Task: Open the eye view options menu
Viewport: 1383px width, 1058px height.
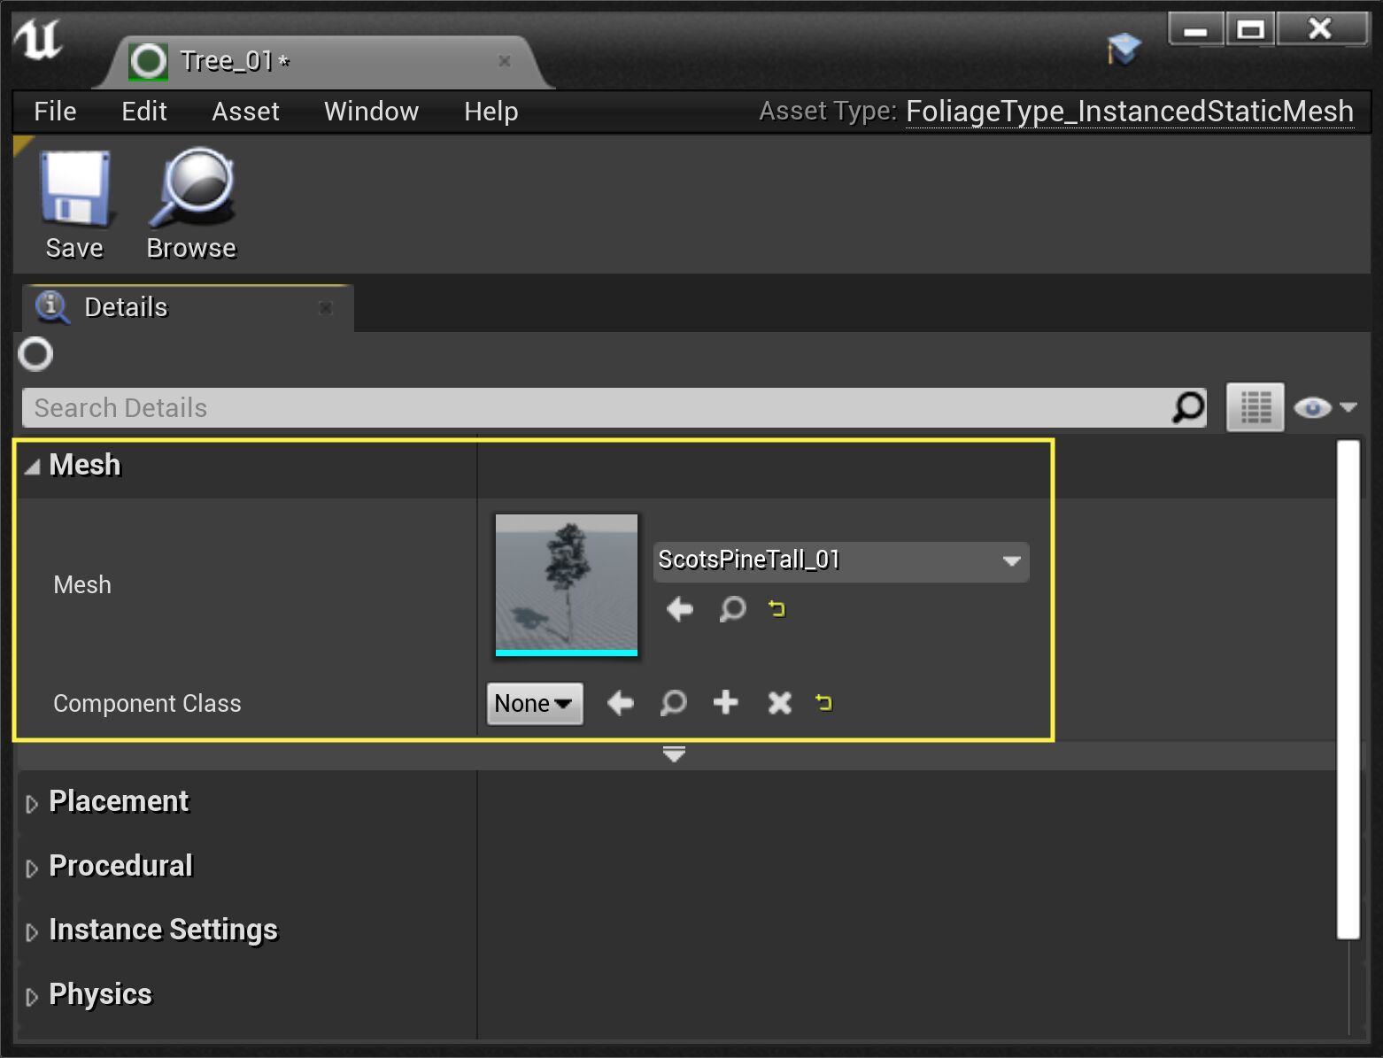Action: coord(1324,407)
